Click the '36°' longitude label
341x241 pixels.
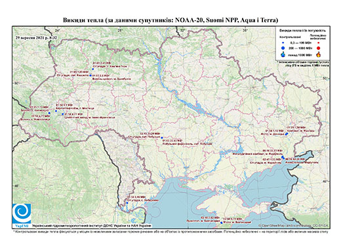click(x=245, y=31)
